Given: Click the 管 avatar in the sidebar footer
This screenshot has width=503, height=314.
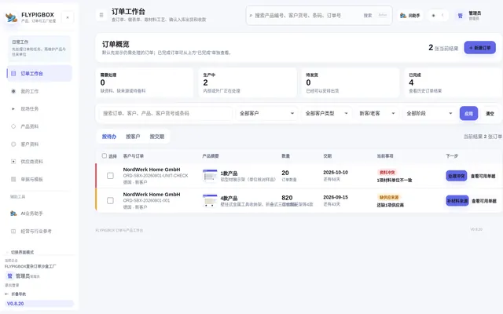Looking at the screenshot, I should (x=9, y=276).
